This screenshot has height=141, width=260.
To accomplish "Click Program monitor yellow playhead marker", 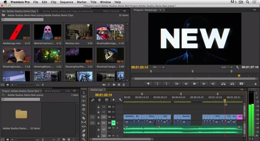I will (239, 76).
